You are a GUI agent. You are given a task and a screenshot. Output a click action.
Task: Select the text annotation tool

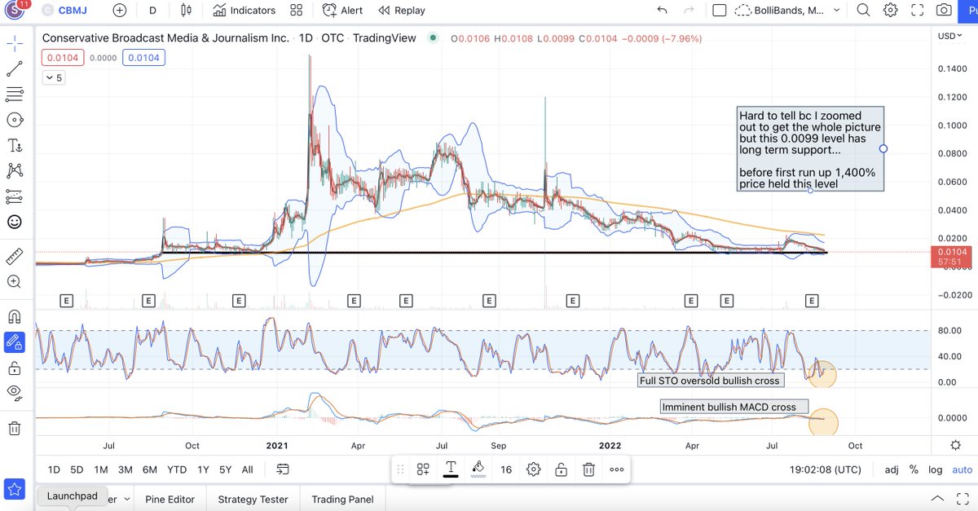(x=15, y=146)
